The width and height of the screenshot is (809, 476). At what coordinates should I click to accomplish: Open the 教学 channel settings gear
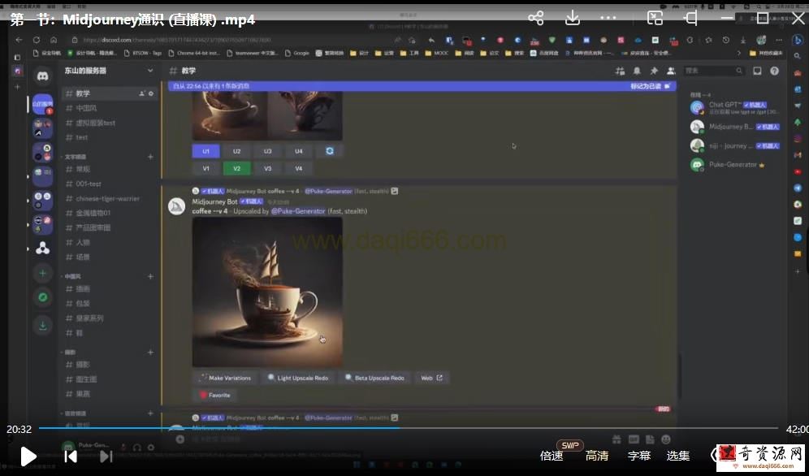[x=151, y=93]
